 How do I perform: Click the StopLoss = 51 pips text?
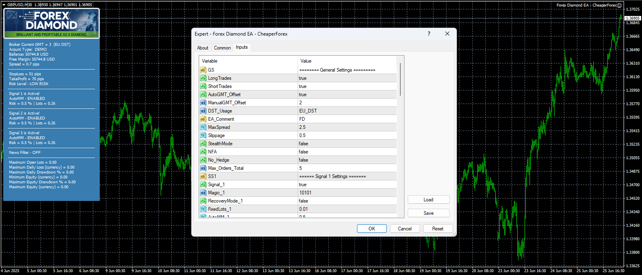(25, 74)
